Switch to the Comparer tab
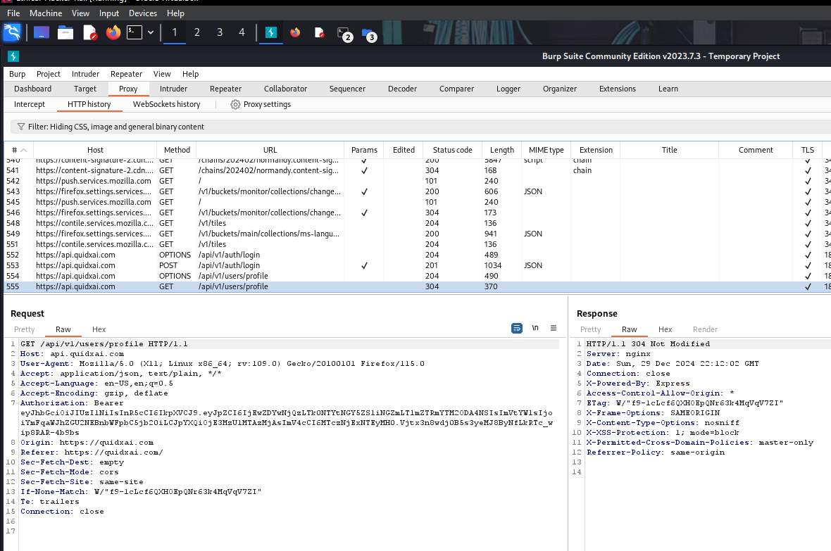Screen dimensions: 831x551 456,89
